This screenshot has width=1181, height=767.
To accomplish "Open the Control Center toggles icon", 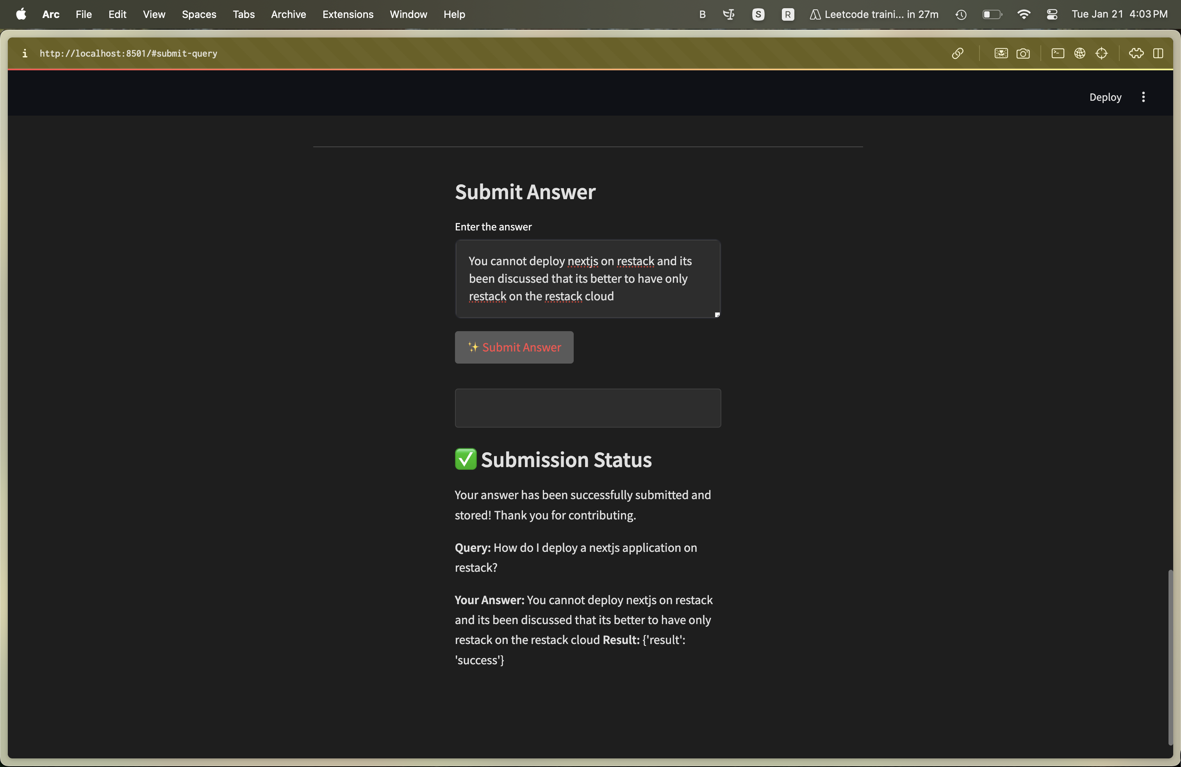I will click(1051, 14).
